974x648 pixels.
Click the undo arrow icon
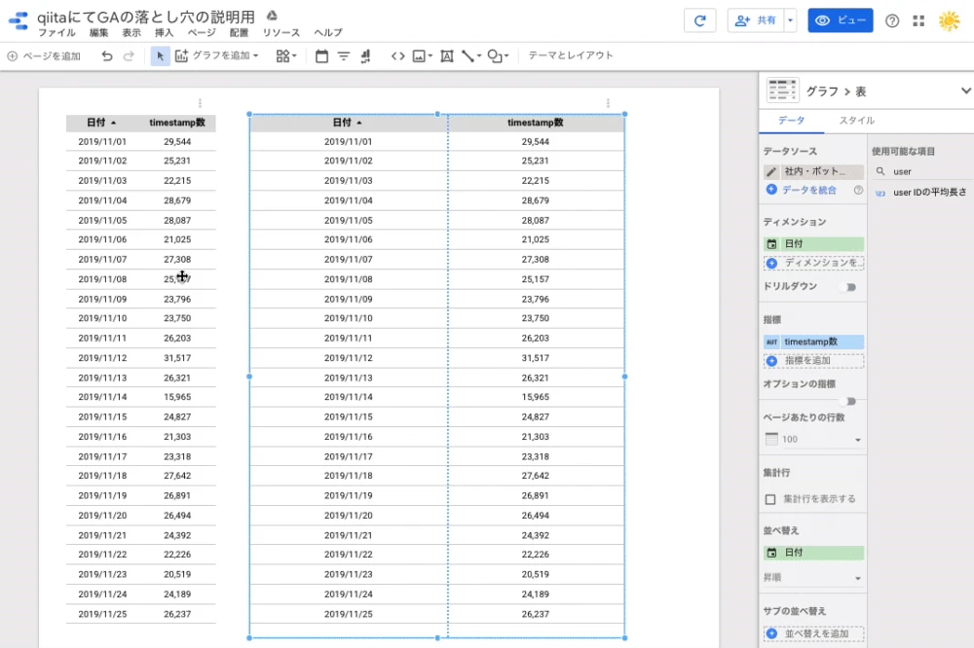pos(107,55)
